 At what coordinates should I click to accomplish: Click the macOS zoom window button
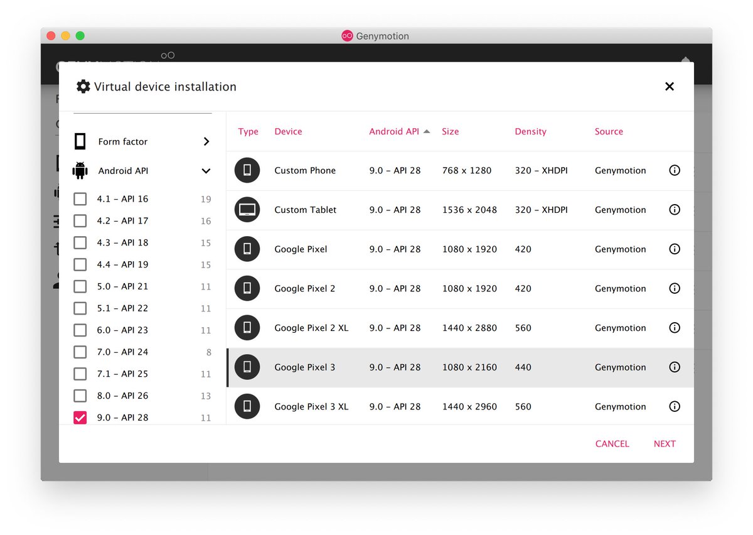80,36
